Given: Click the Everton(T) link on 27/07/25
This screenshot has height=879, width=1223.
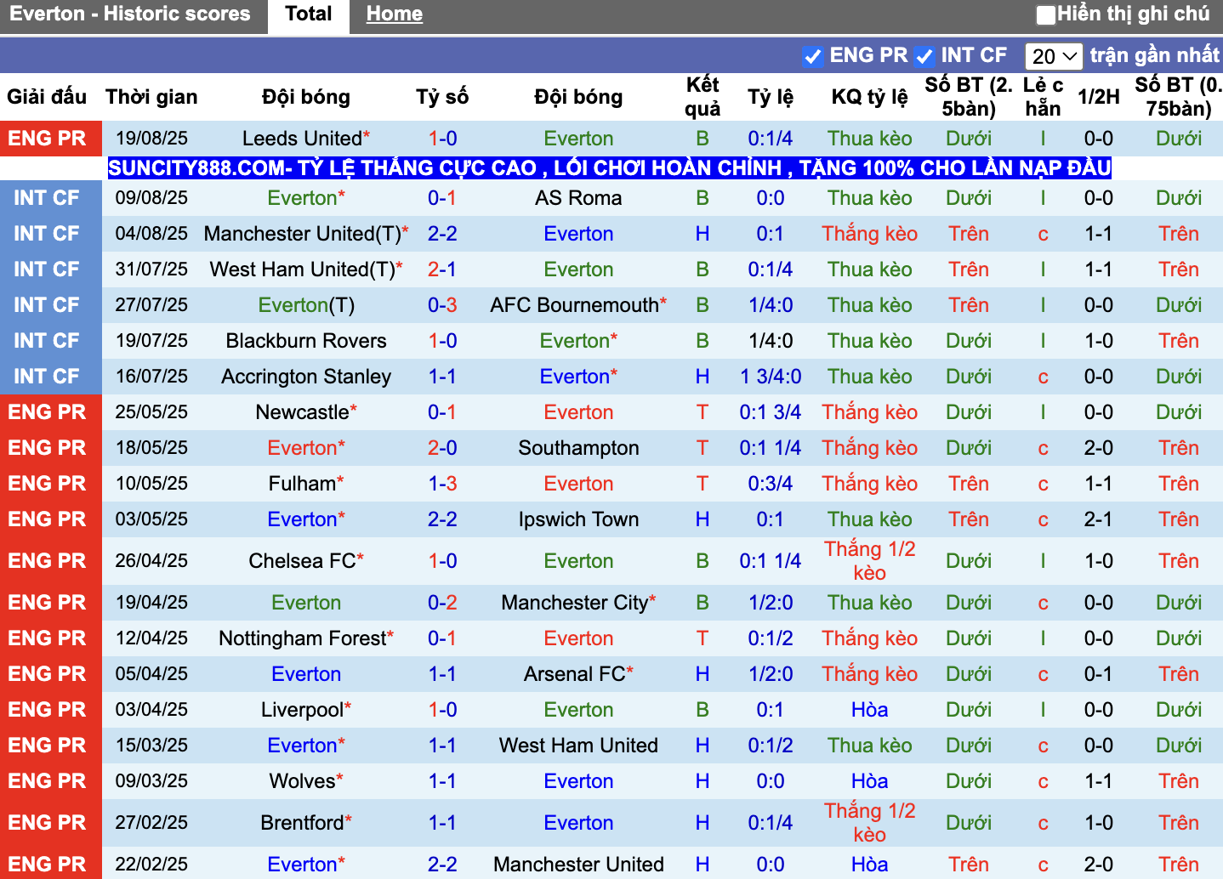Looking at the screenshot, I should coord(306,305).
